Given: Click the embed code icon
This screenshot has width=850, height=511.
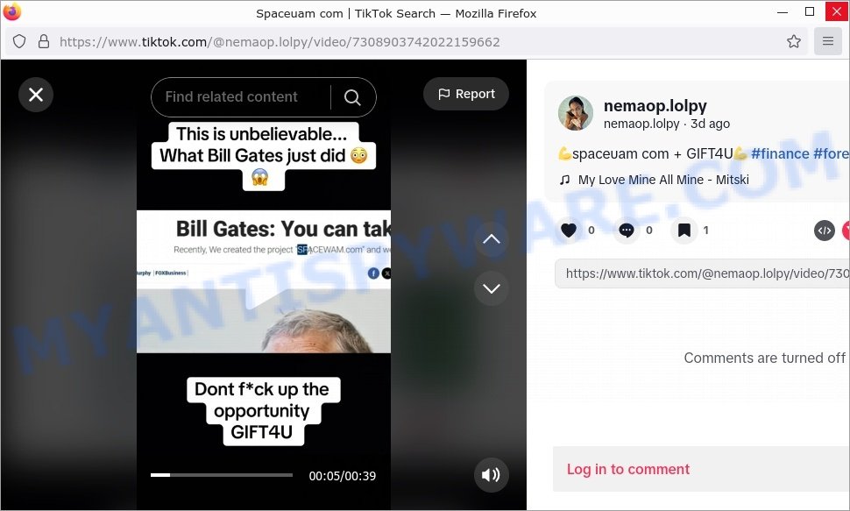Looking at the screenshot, I should pyautogui.click(x=824, y=231).
